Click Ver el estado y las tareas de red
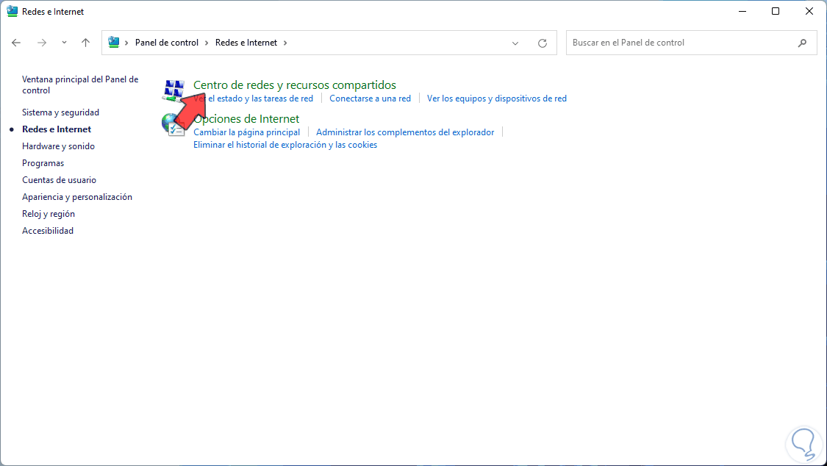The width and height of the screenshot is (827, 466). 253,98
